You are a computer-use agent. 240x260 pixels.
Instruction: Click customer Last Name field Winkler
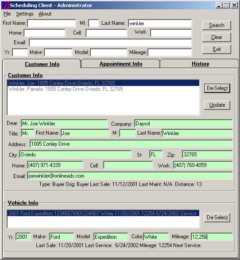197,133
